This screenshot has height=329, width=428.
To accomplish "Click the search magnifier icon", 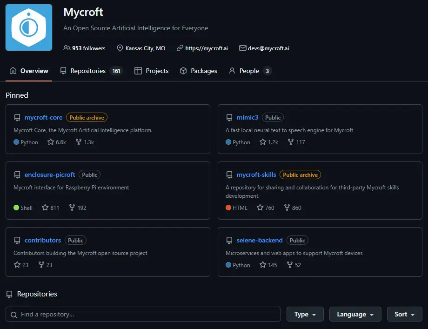I will click(x=14, y=315).
